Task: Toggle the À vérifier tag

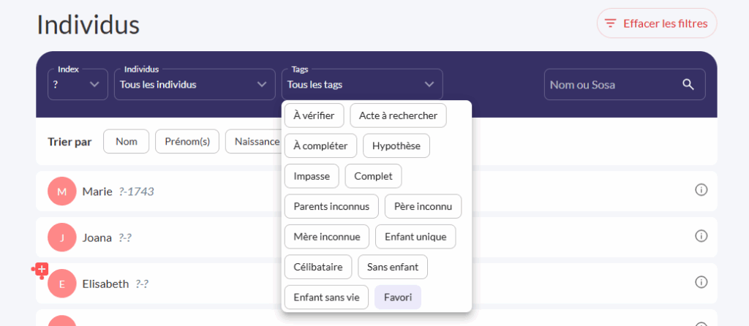Action: (x=314, y=115)
